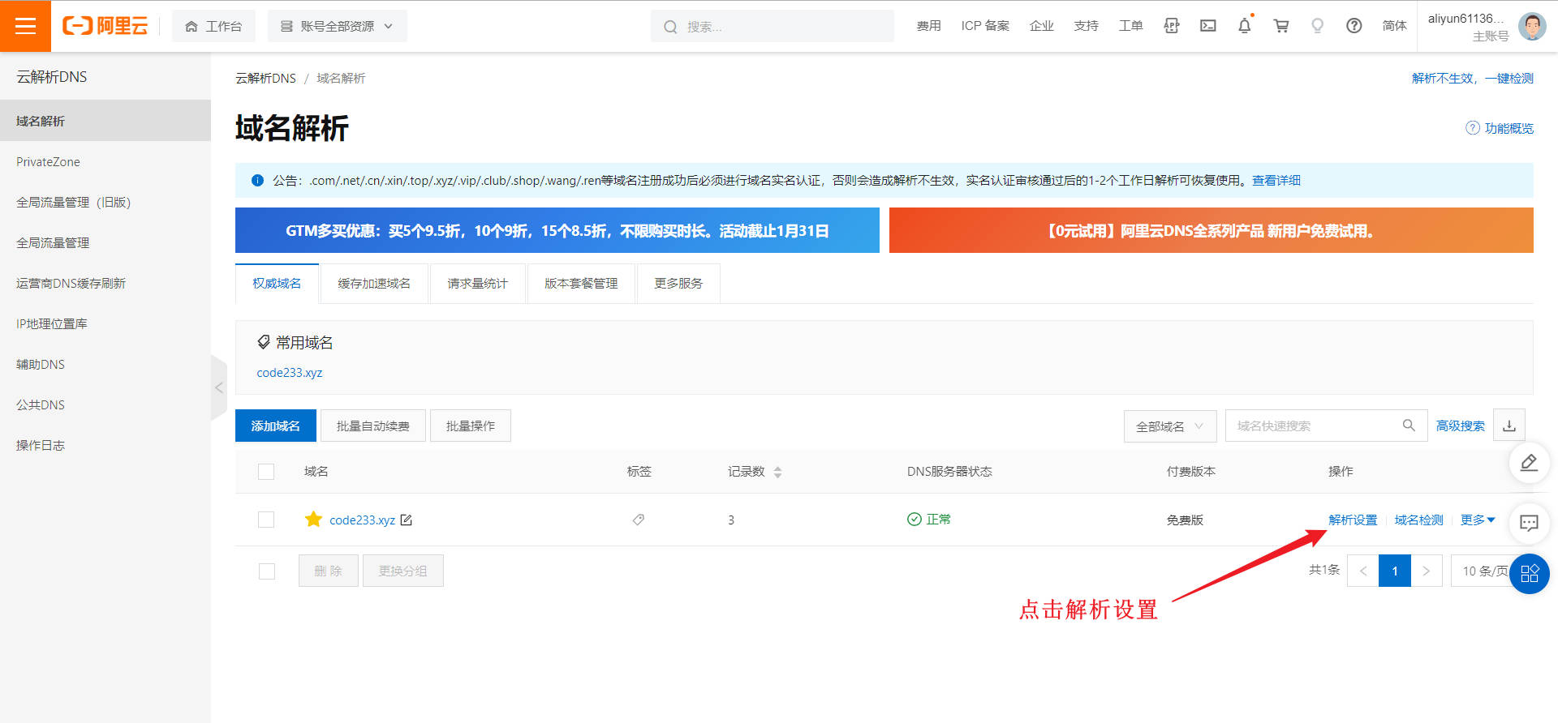The width and height of the screenshot is (1558, 723).
Task: Select page 1 in pagination
Action: 1394,571
